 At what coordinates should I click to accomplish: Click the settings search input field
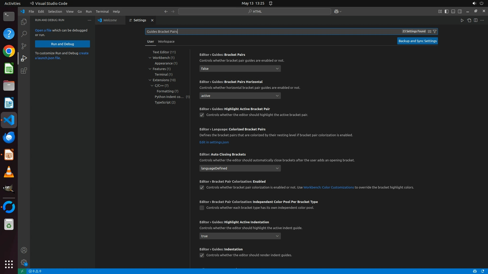pyautogui.click(x=272, y=31)
